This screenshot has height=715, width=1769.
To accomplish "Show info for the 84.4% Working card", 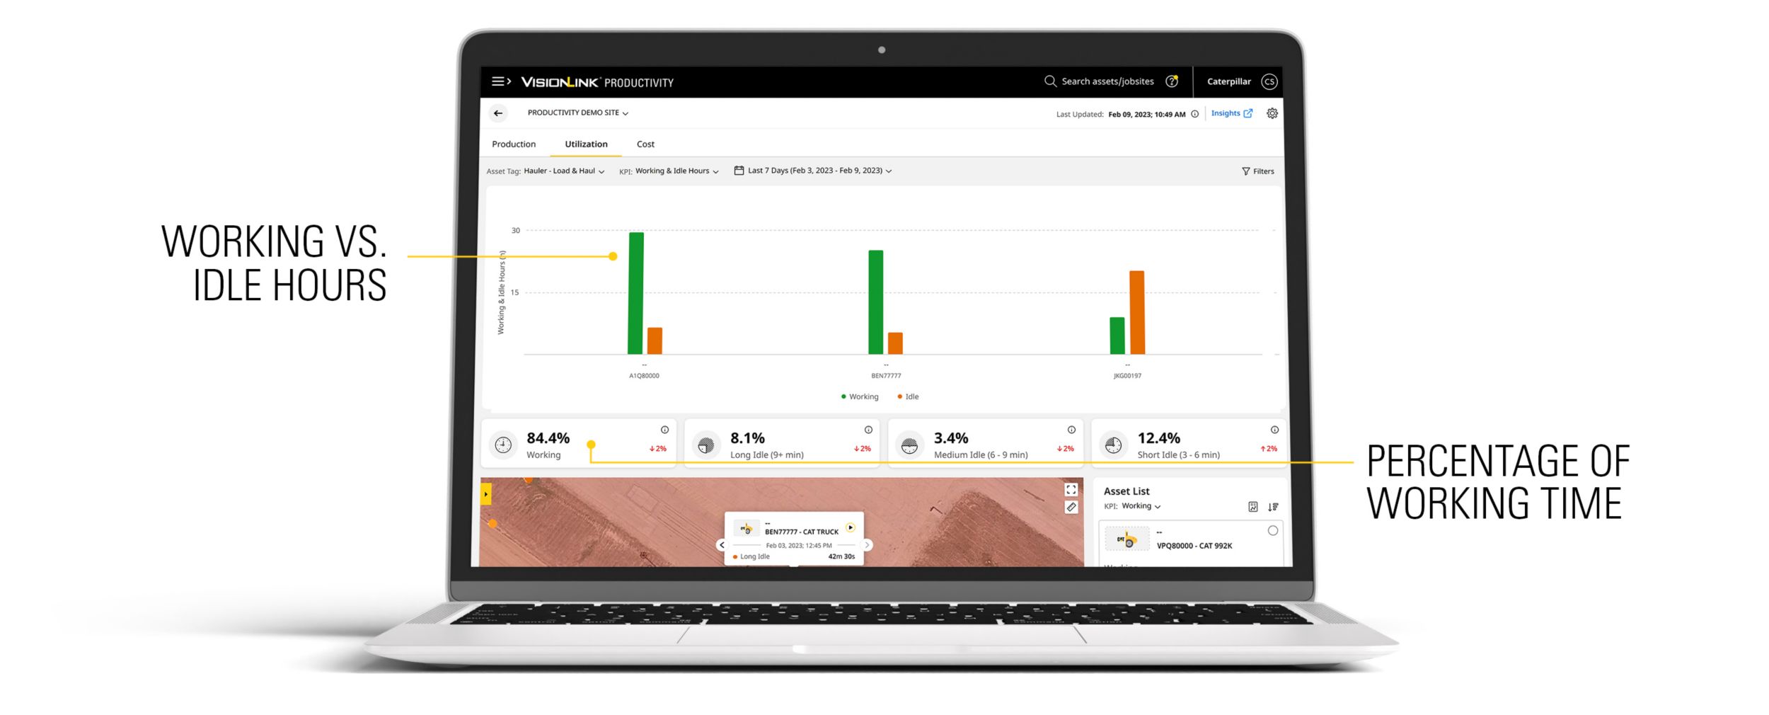I will (664, 430).
